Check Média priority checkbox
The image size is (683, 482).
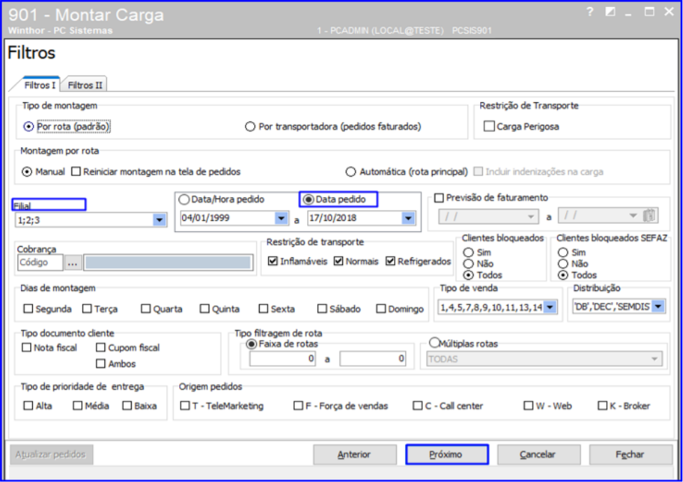tap(78, 406)
